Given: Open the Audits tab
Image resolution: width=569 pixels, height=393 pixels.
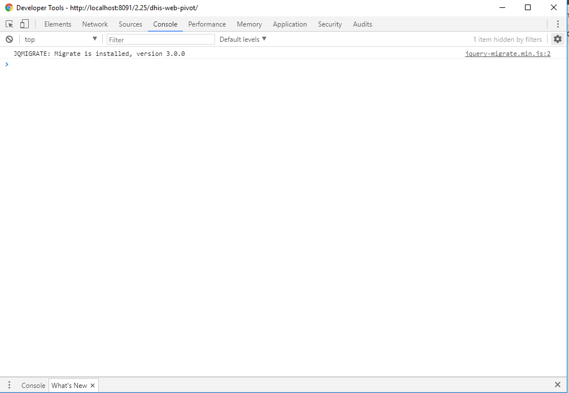Looking at the screenshot, I should [362, 24].
